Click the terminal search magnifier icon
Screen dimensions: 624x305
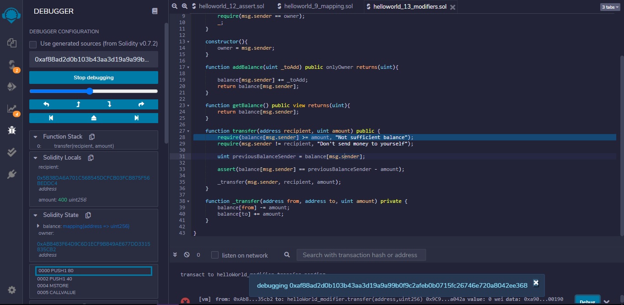point(287,255)
